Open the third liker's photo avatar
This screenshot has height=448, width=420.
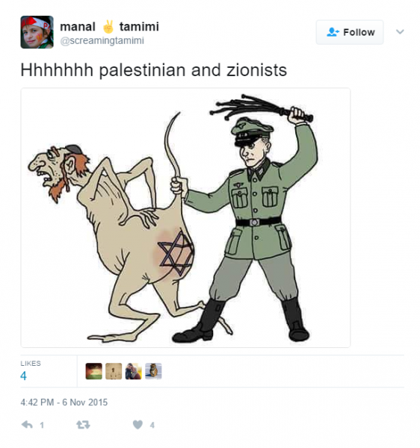tap(134, 371)
